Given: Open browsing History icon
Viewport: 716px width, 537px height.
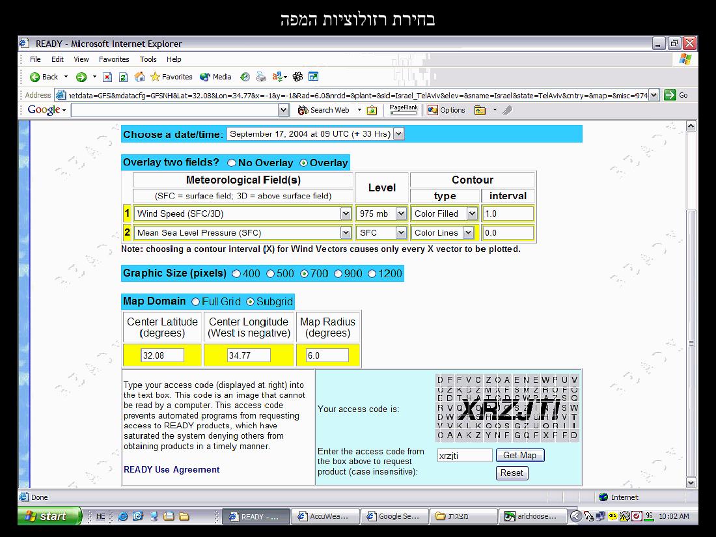Looking at the screenshot, I should (x=245, y=77).
